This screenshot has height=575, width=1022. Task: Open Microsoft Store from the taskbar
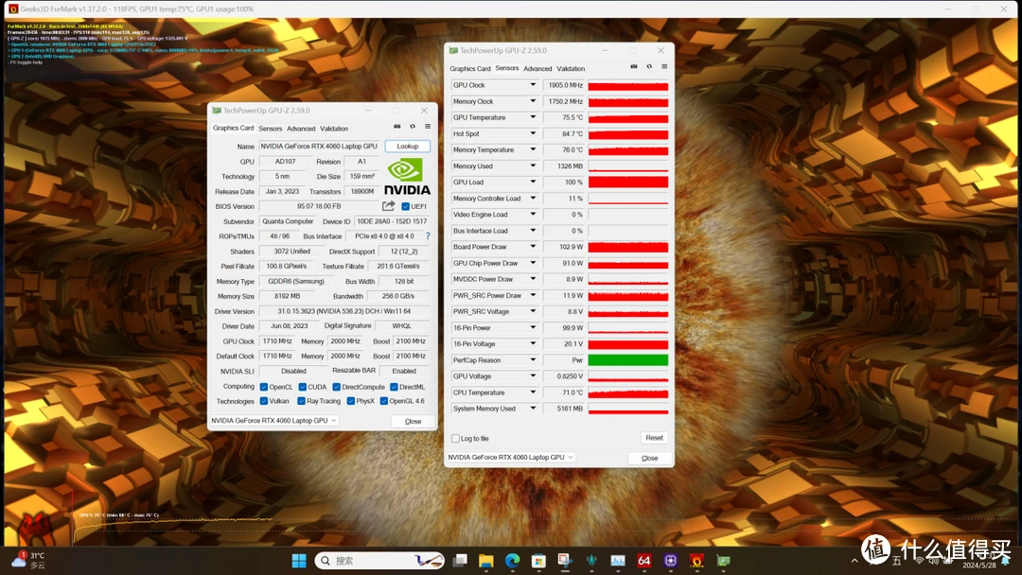point(538,561)
